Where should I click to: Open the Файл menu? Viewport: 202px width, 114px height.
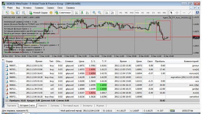tap(10, 8)
